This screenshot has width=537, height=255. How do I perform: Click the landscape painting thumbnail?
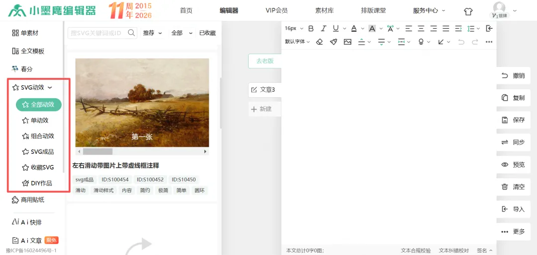pyautogui.click(x=142, y=103)
